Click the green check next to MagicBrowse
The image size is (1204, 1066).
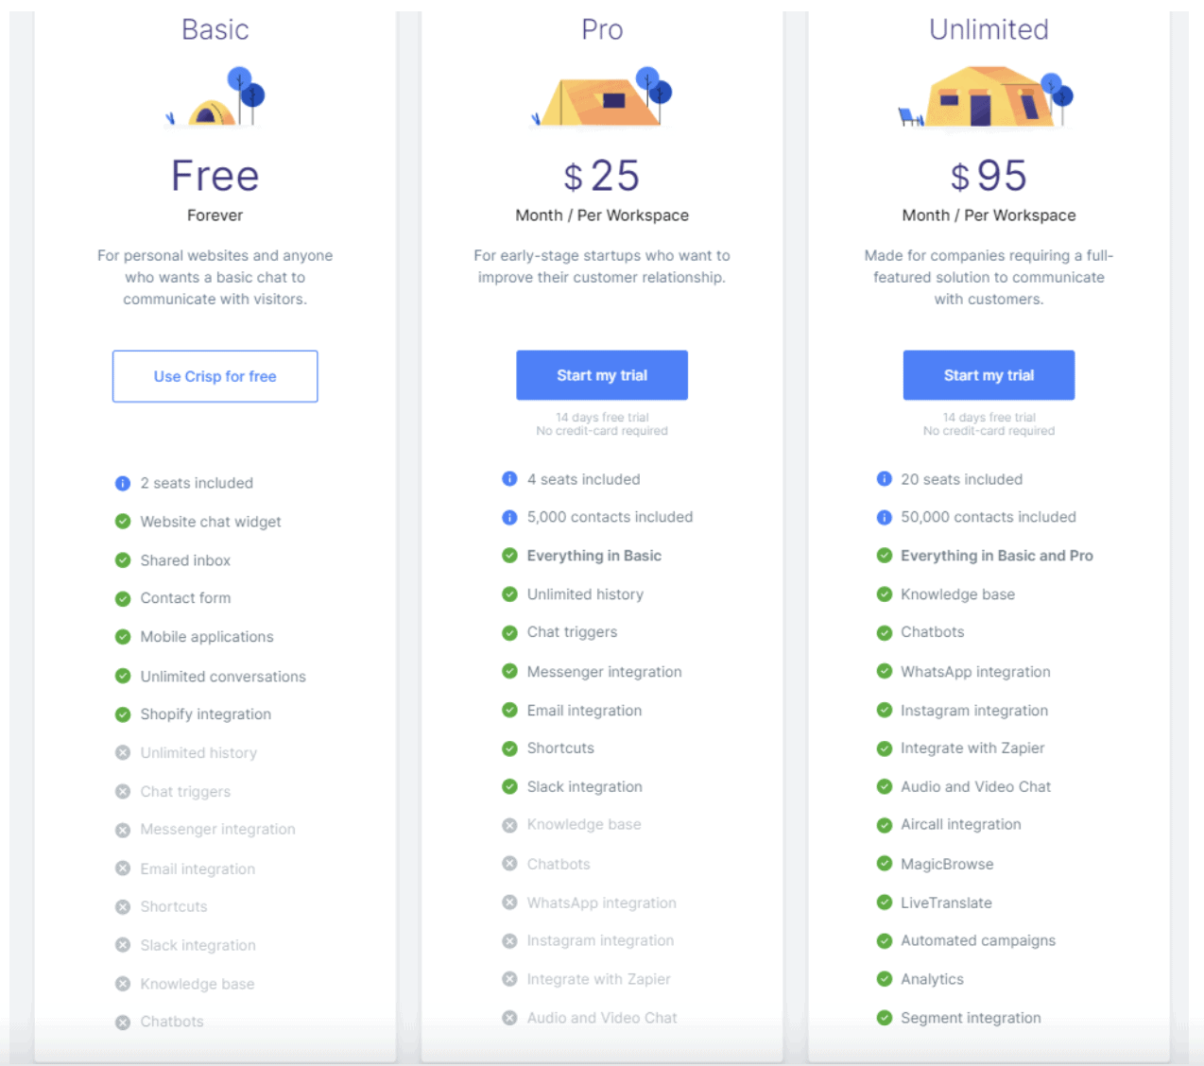tap(885, 864)
